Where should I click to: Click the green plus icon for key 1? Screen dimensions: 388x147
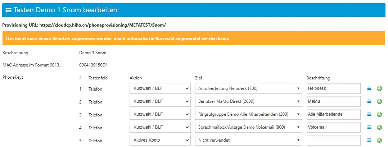click(x=379, y=88)
